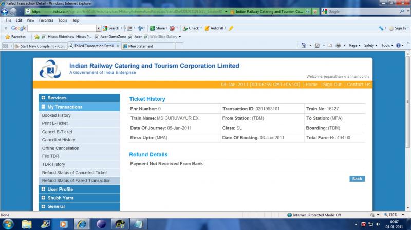Image resolution: width=411 pixels, height=230 pixels.
Task: Open the Safety menu dropdown
Action: point(370,45)
